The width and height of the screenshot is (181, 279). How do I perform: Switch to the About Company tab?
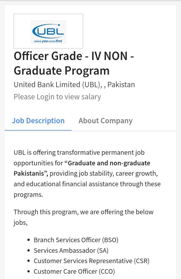pos(105,121)
